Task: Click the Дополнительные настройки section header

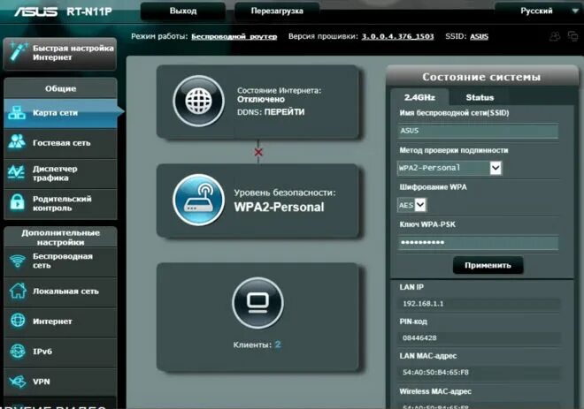Action: click(60, 238)
